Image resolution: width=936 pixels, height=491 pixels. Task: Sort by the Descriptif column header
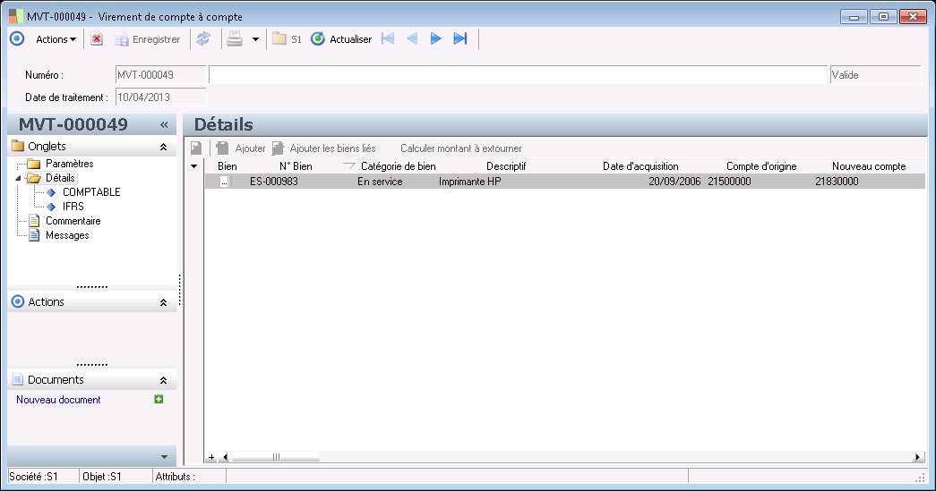click(x=506, y=166)
